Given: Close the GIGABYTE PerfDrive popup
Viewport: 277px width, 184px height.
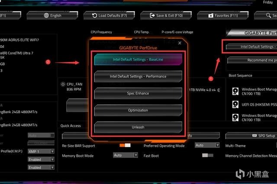Looking at the screenshot, I should click(x=180, y=43).
